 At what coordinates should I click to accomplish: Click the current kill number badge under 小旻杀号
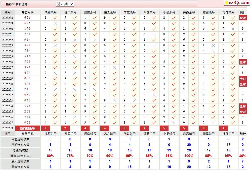tap(164, 128)
